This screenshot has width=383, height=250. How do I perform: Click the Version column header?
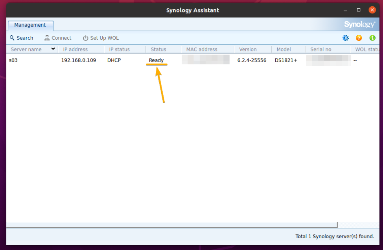248,49
